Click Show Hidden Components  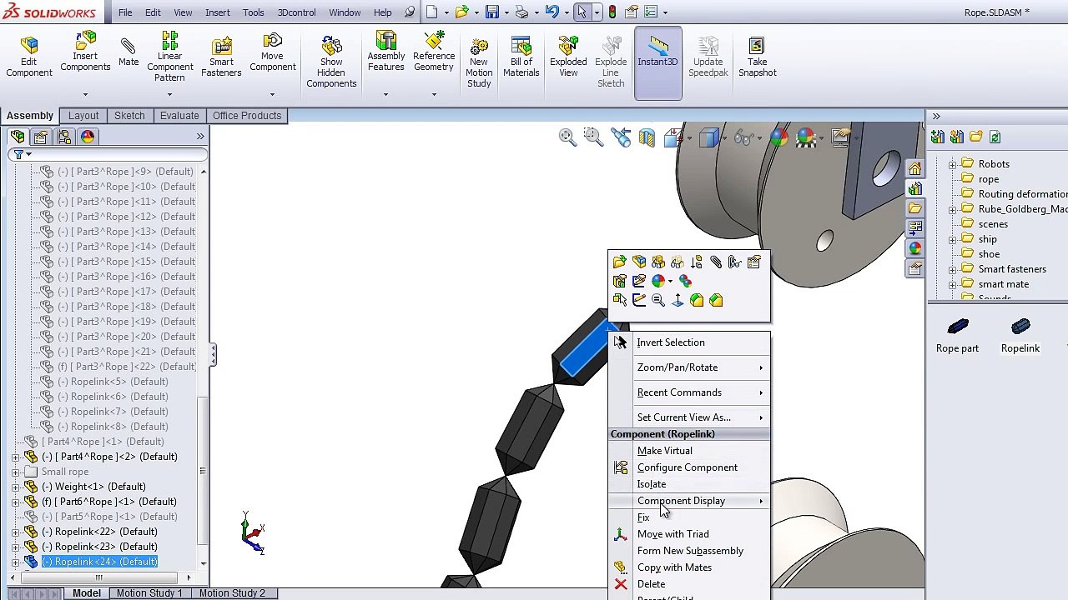tap(331, 62)
